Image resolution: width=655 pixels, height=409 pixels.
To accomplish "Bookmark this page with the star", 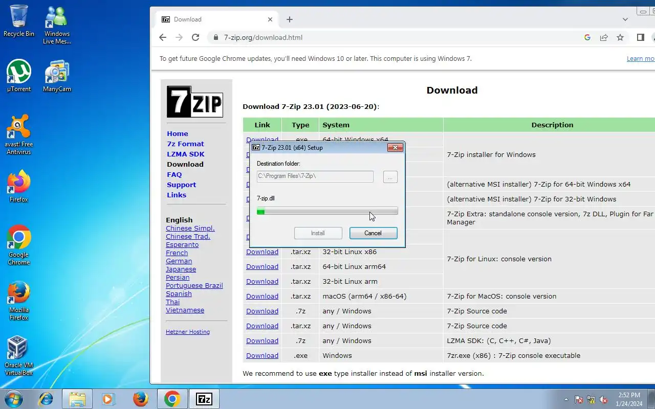I will (620, 37).
